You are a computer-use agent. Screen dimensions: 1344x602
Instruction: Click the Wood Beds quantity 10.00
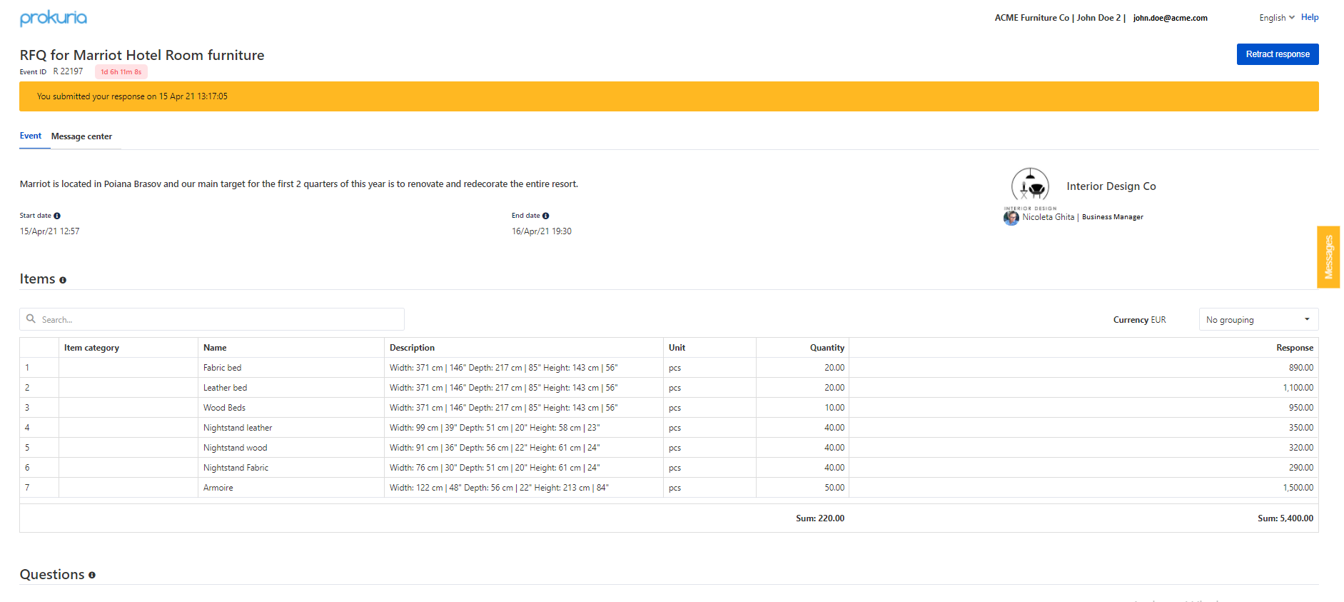click(834, 408)
